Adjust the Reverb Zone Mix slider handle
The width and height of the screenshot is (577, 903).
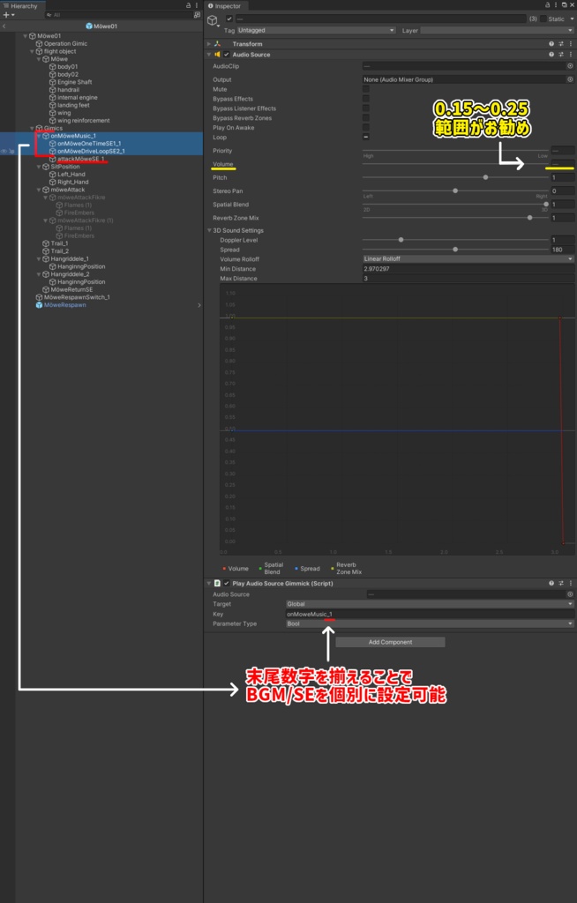click(529, 218)
